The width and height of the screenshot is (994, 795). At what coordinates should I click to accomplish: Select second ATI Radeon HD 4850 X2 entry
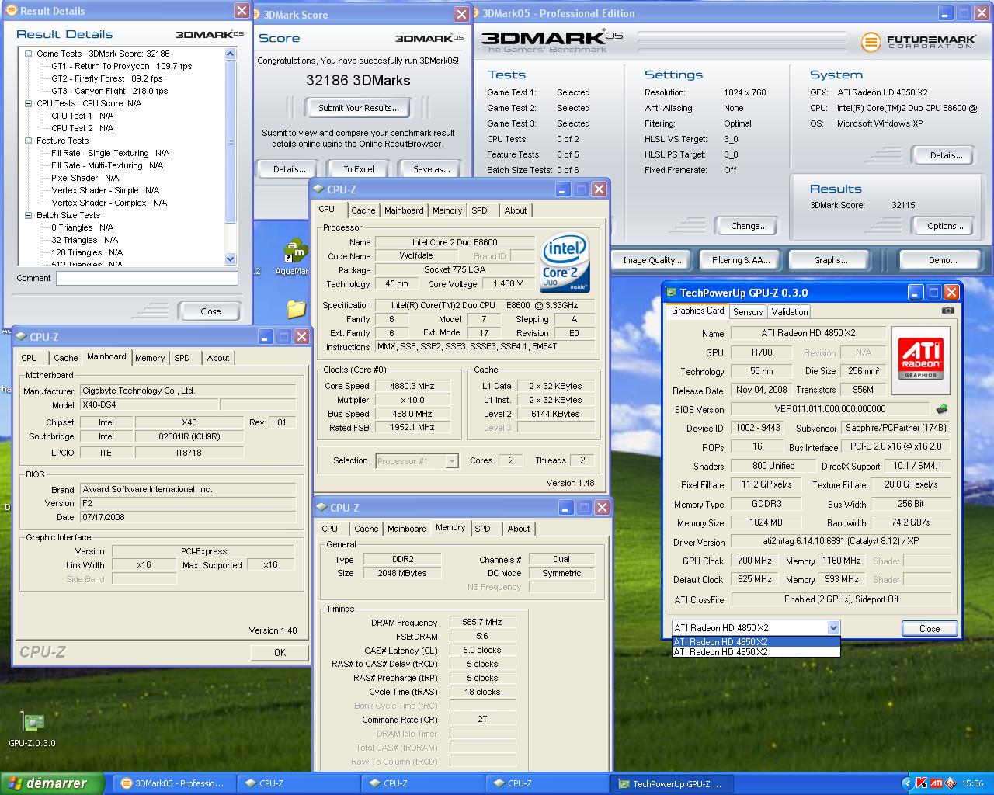756,652
